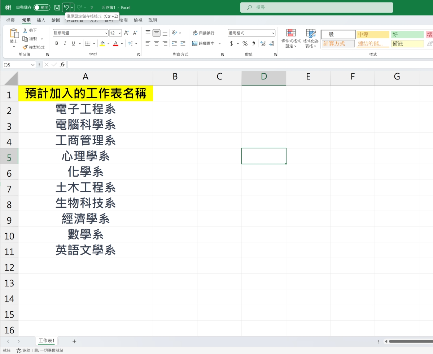Expand the number format dropdown
Image resolution: width=433 pixels, height=354 pixels.
point(273,33)
